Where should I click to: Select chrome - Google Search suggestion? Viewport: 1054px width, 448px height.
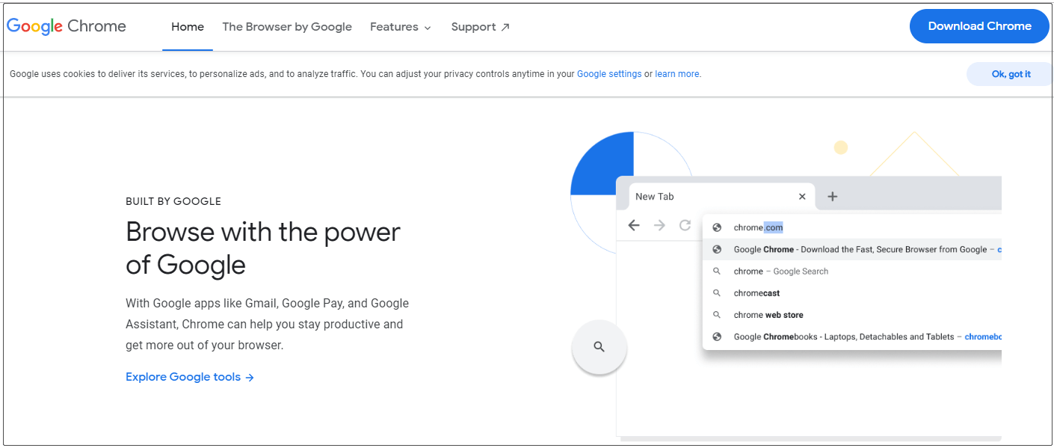click(852, 271)
